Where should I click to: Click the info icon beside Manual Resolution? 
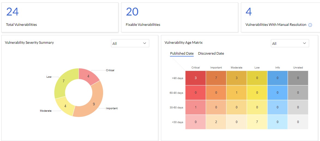click(310, 25)
